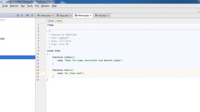This screenshot has height=112, width=200.
Task: Click line number 16 in the gutter
Action: tap(38, 73)
